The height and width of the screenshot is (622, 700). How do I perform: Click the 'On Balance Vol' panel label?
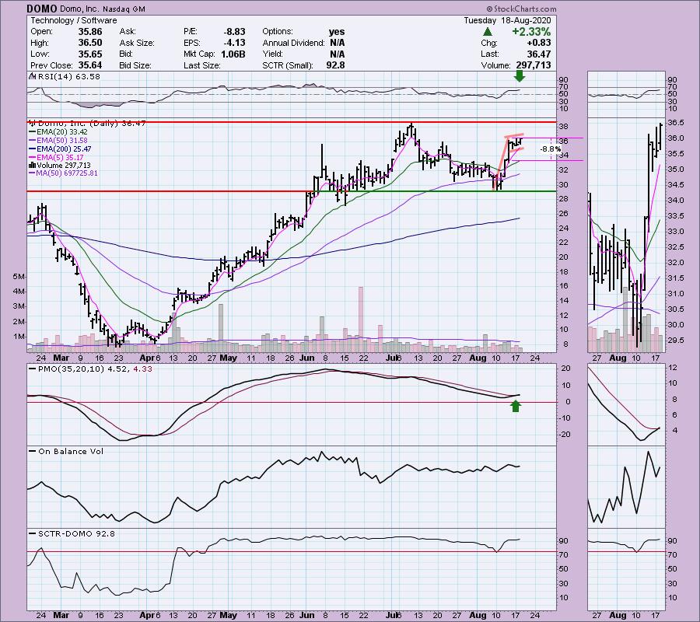[x=71, y=452]
